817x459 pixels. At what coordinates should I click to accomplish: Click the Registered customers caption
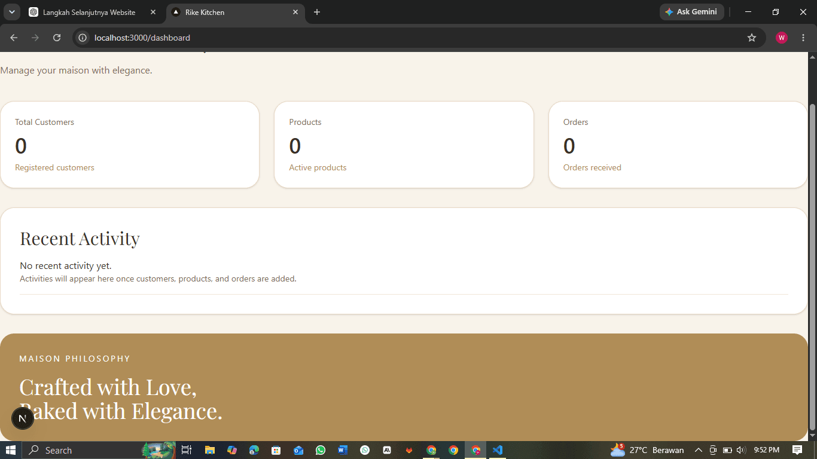pos(54,167)
